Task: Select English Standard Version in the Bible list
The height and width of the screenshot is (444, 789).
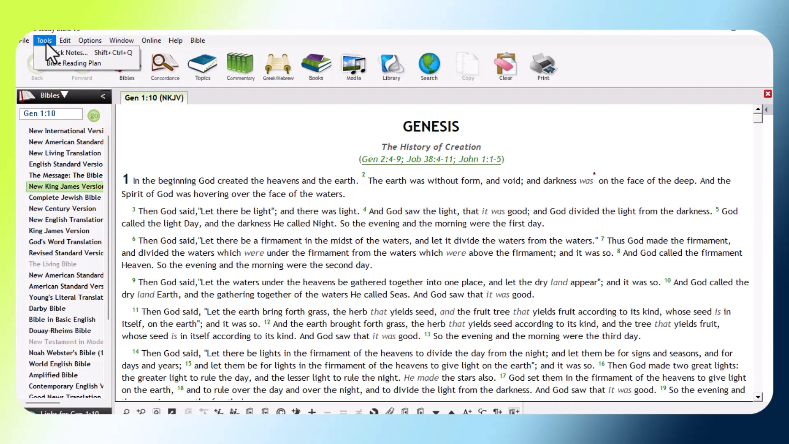Action: (66, 164)
